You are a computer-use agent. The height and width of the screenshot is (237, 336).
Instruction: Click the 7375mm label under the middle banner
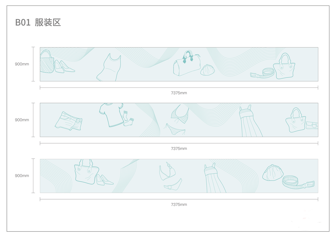[179, 149]
